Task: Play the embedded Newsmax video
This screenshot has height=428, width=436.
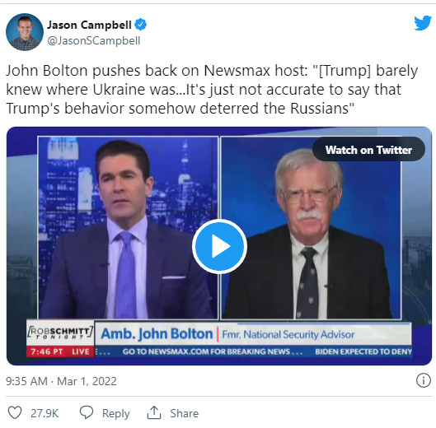Action: click(x=219, y=246)
